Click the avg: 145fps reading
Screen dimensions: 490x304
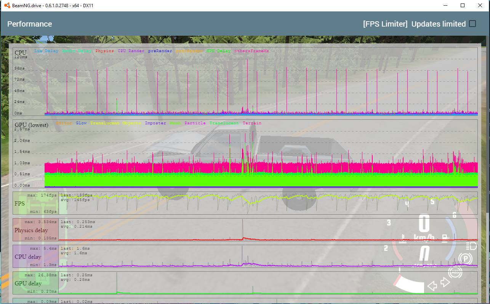75,199
